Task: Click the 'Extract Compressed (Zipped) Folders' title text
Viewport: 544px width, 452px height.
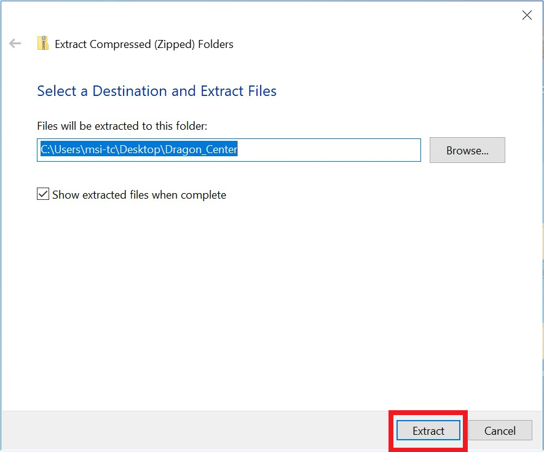Action: (144, 44)
